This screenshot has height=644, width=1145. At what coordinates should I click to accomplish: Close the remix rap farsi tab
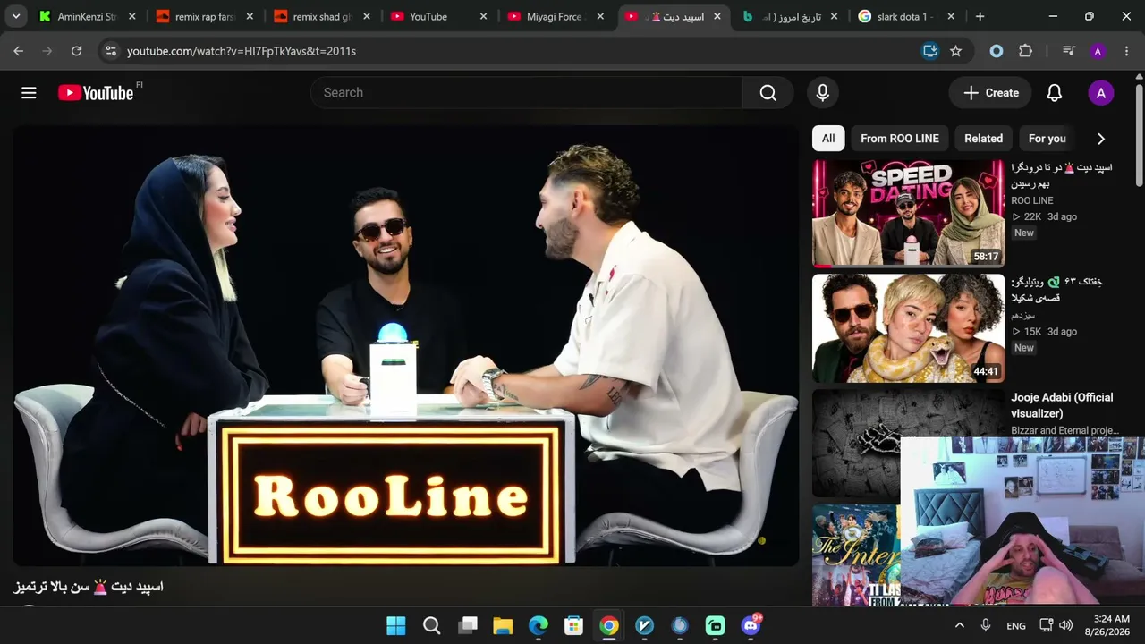coord(250,16)
